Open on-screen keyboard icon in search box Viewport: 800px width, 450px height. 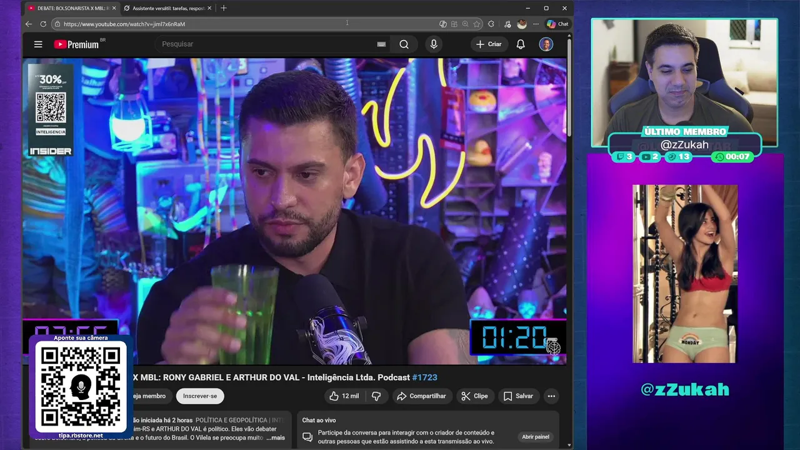coord(381,44)
